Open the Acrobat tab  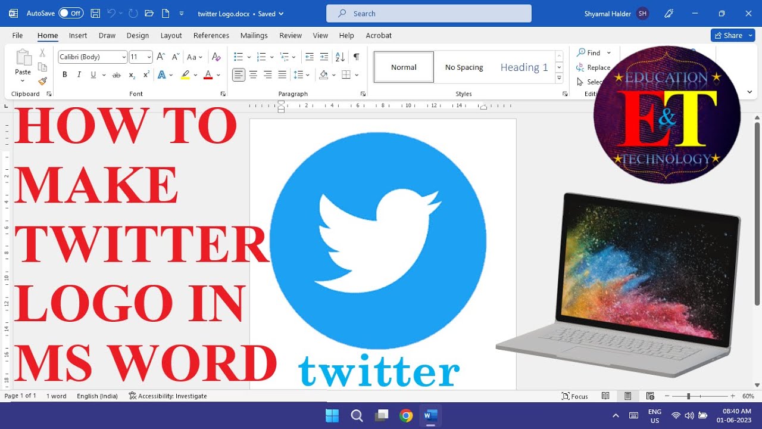pos(379,36)
